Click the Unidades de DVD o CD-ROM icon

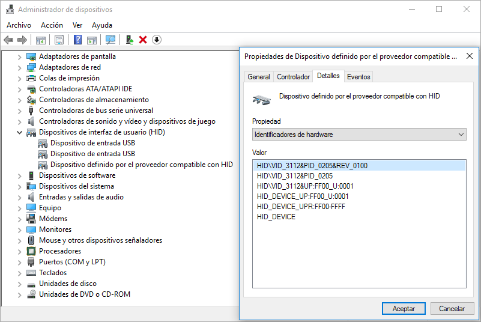tap(31, 294)
